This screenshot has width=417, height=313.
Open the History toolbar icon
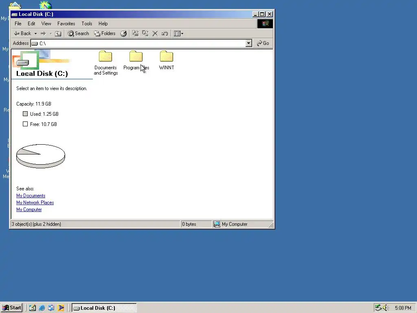point(123,33)
